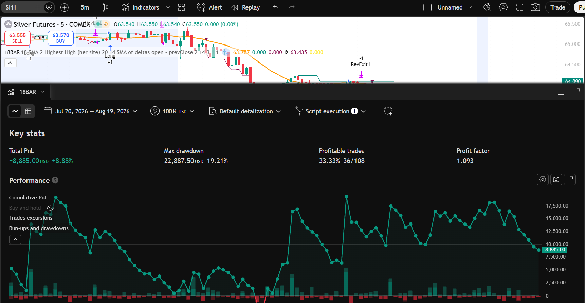This screenshot has width=585, height=303.
Task: Open the 100K USD capital dropdown
Action: (178, 111)
